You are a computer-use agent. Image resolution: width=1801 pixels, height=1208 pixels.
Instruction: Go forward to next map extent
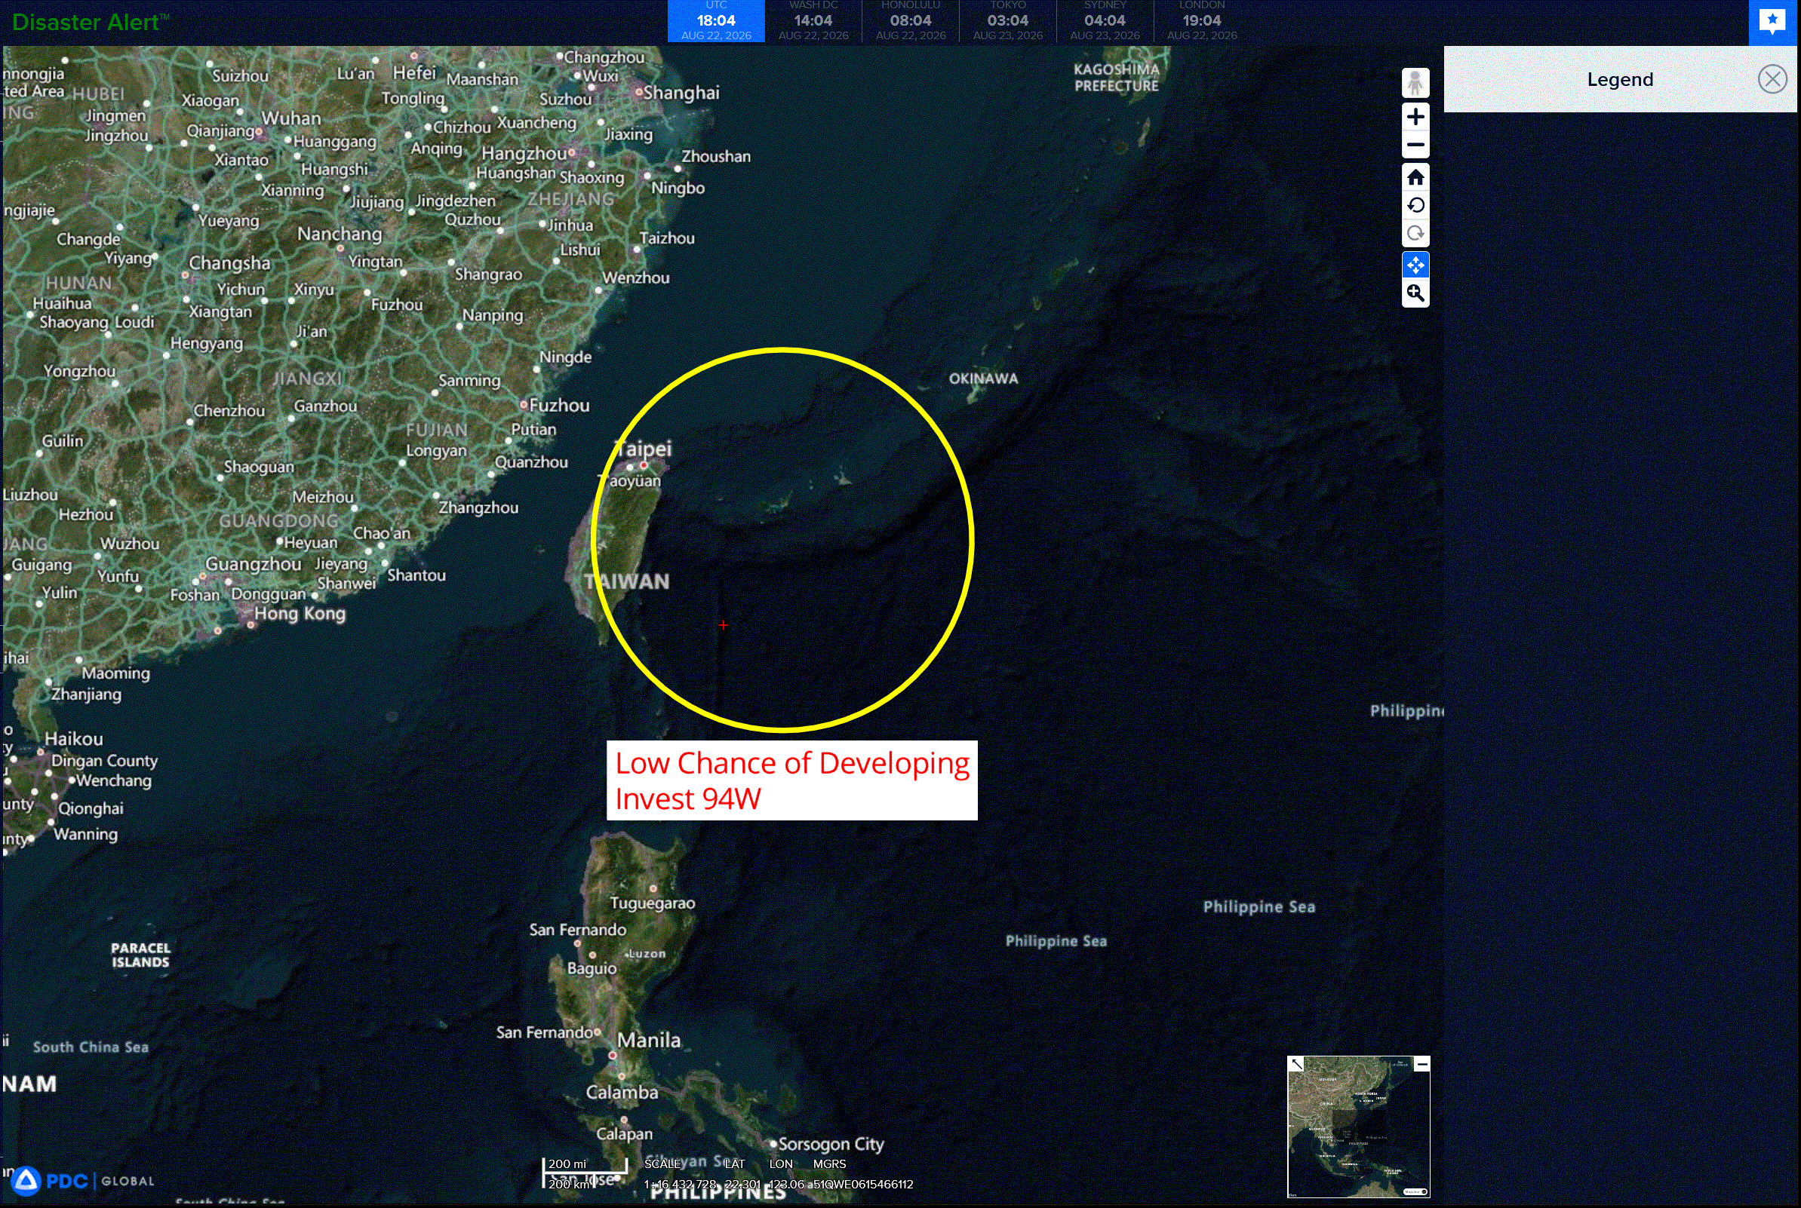pyautogui.click(x=1415, y=234)
